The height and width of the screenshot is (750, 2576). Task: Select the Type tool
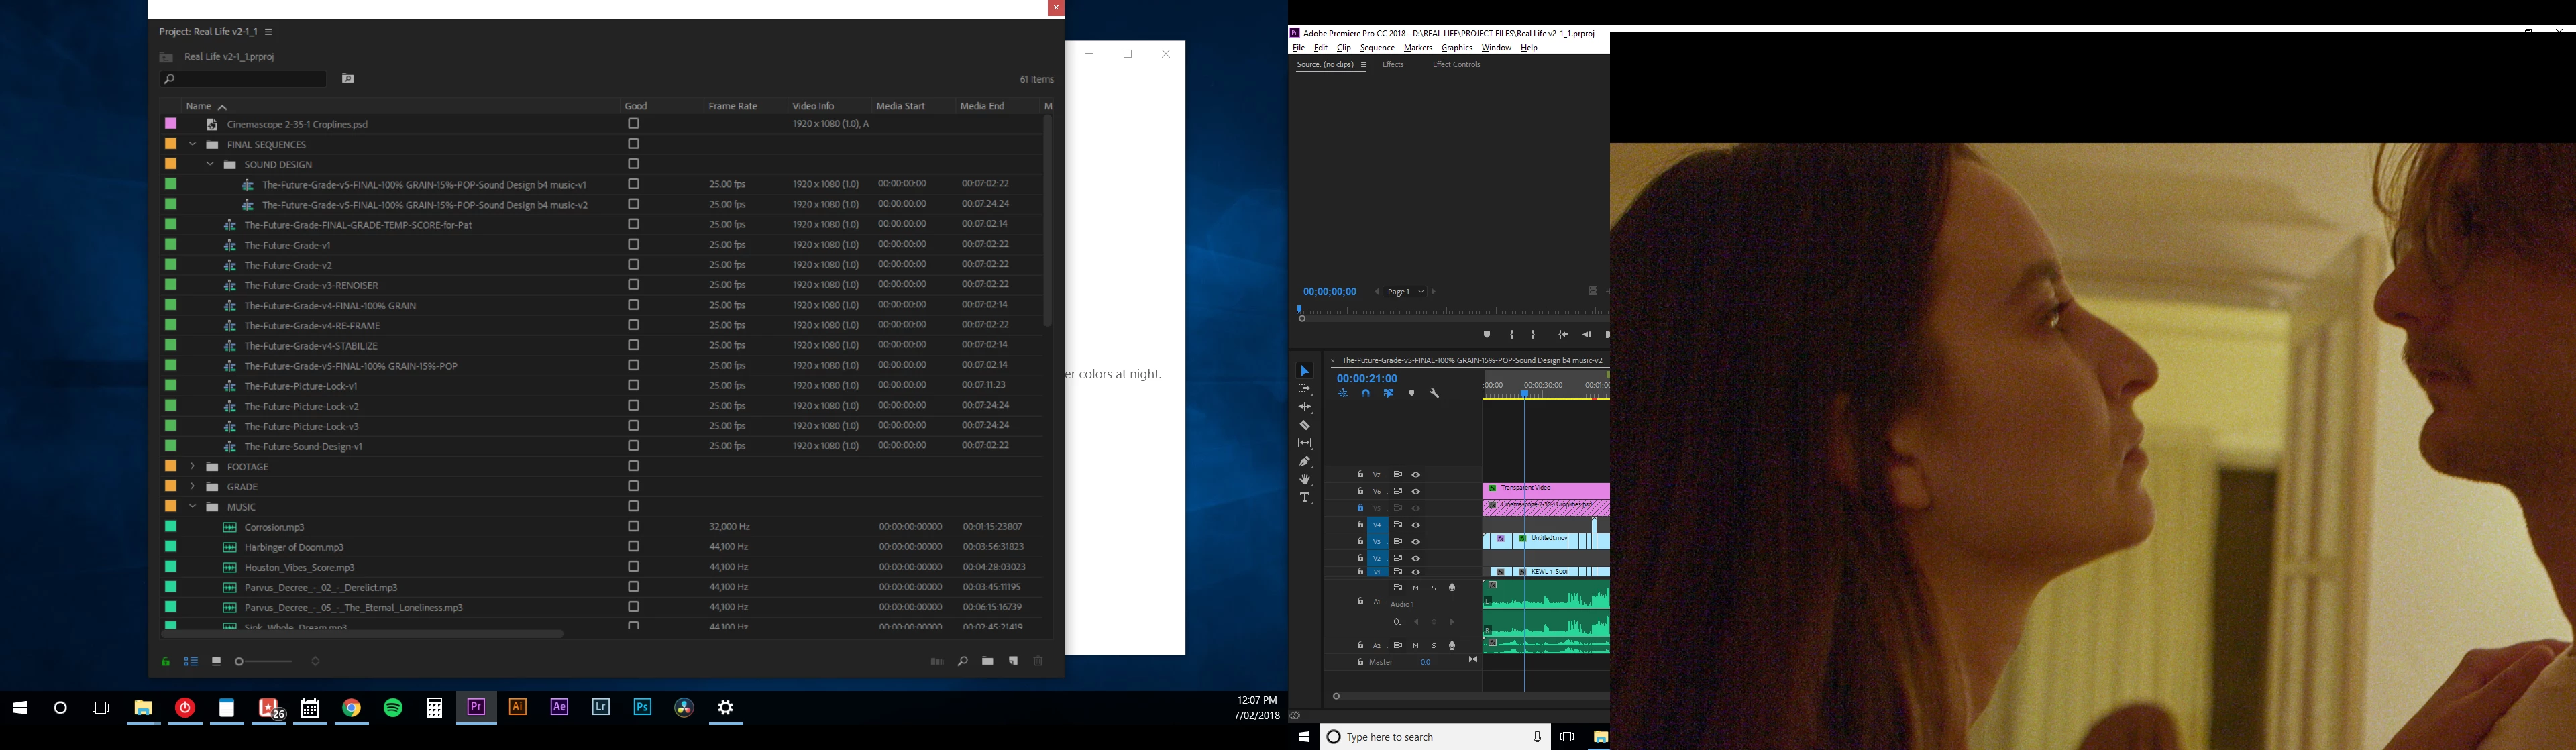(1304, 498)
